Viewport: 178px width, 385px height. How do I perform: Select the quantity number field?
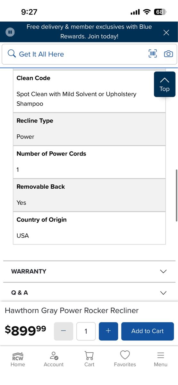coord(86,331)
